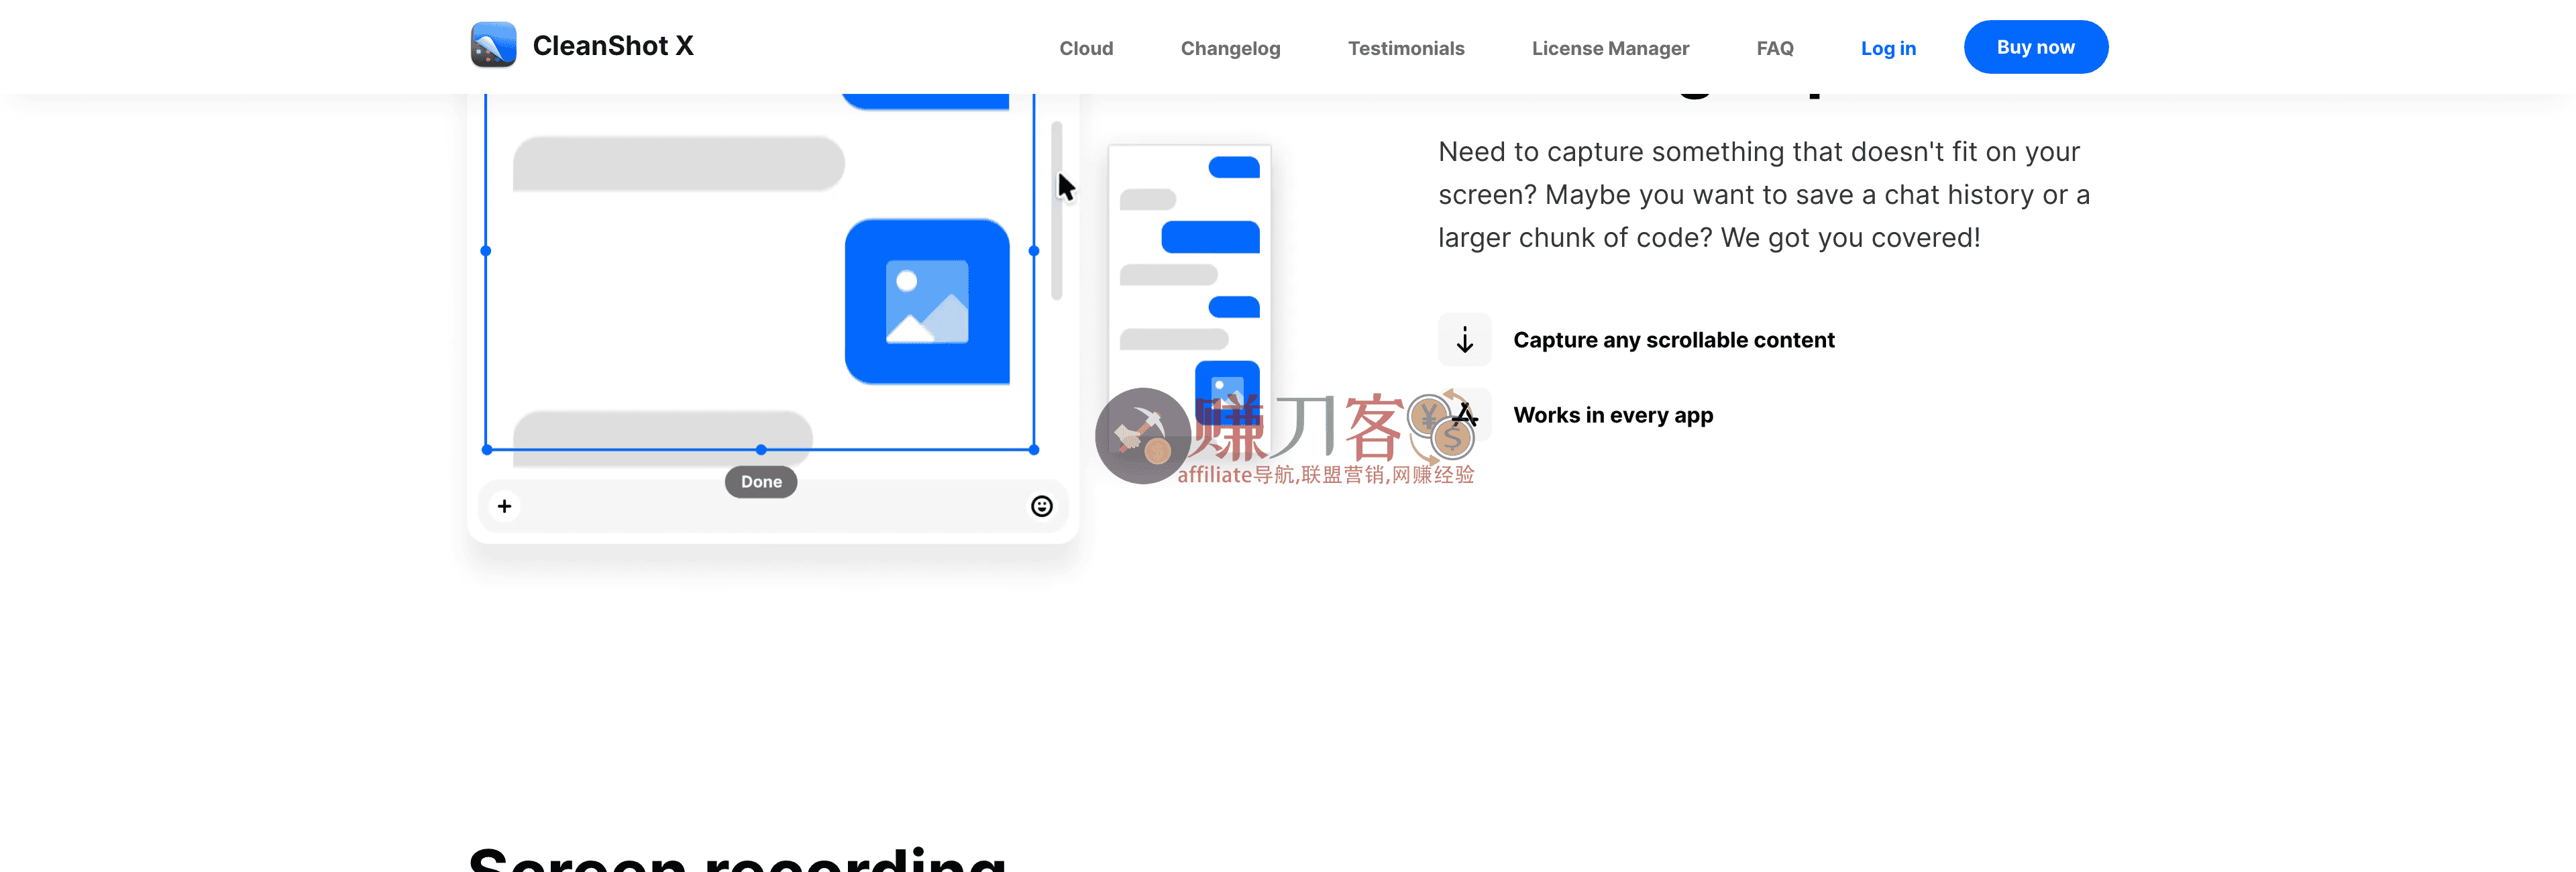Click the left-middle selection handle

pyautogui.click(x=486, y=251)
